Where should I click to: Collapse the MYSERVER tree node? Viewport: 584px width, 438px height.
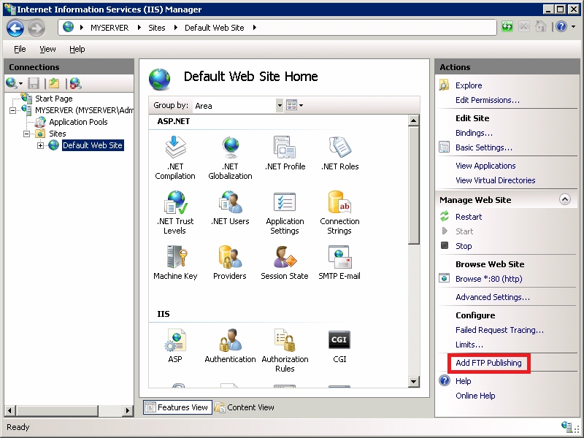coord(12,110)
